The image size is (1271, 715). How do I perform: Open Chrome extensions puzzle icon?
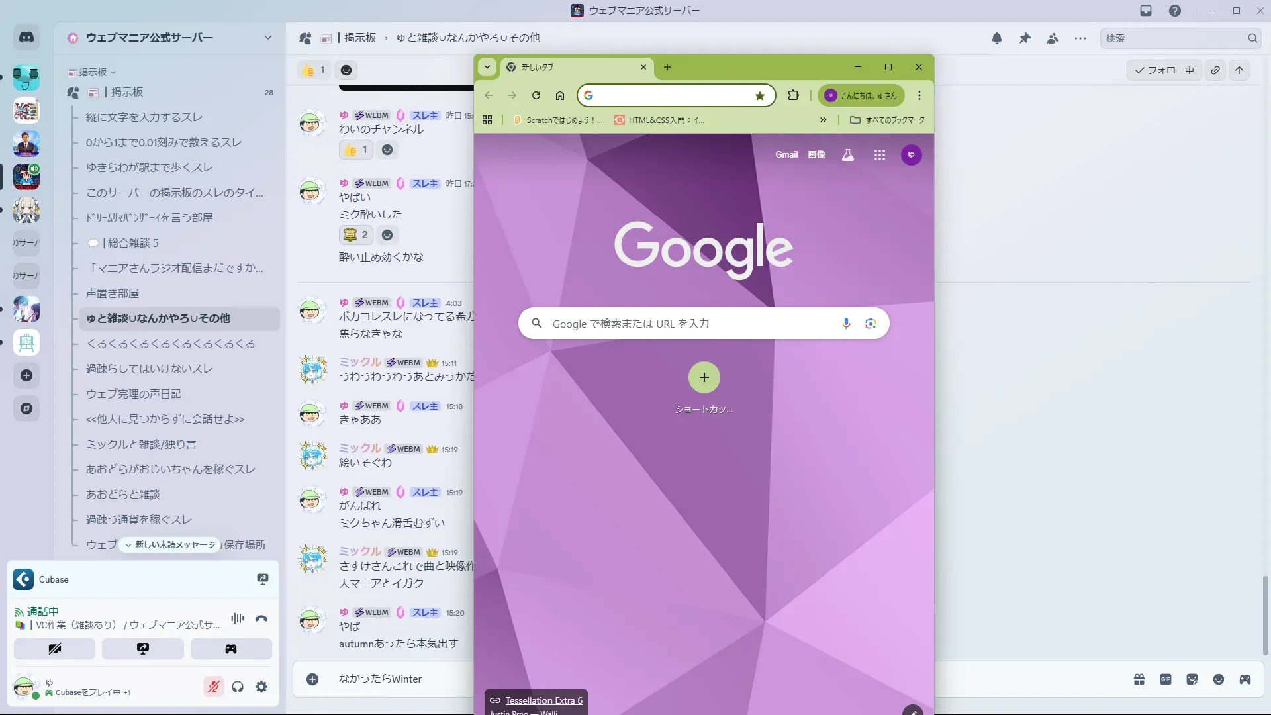click(x=793, y=95)
